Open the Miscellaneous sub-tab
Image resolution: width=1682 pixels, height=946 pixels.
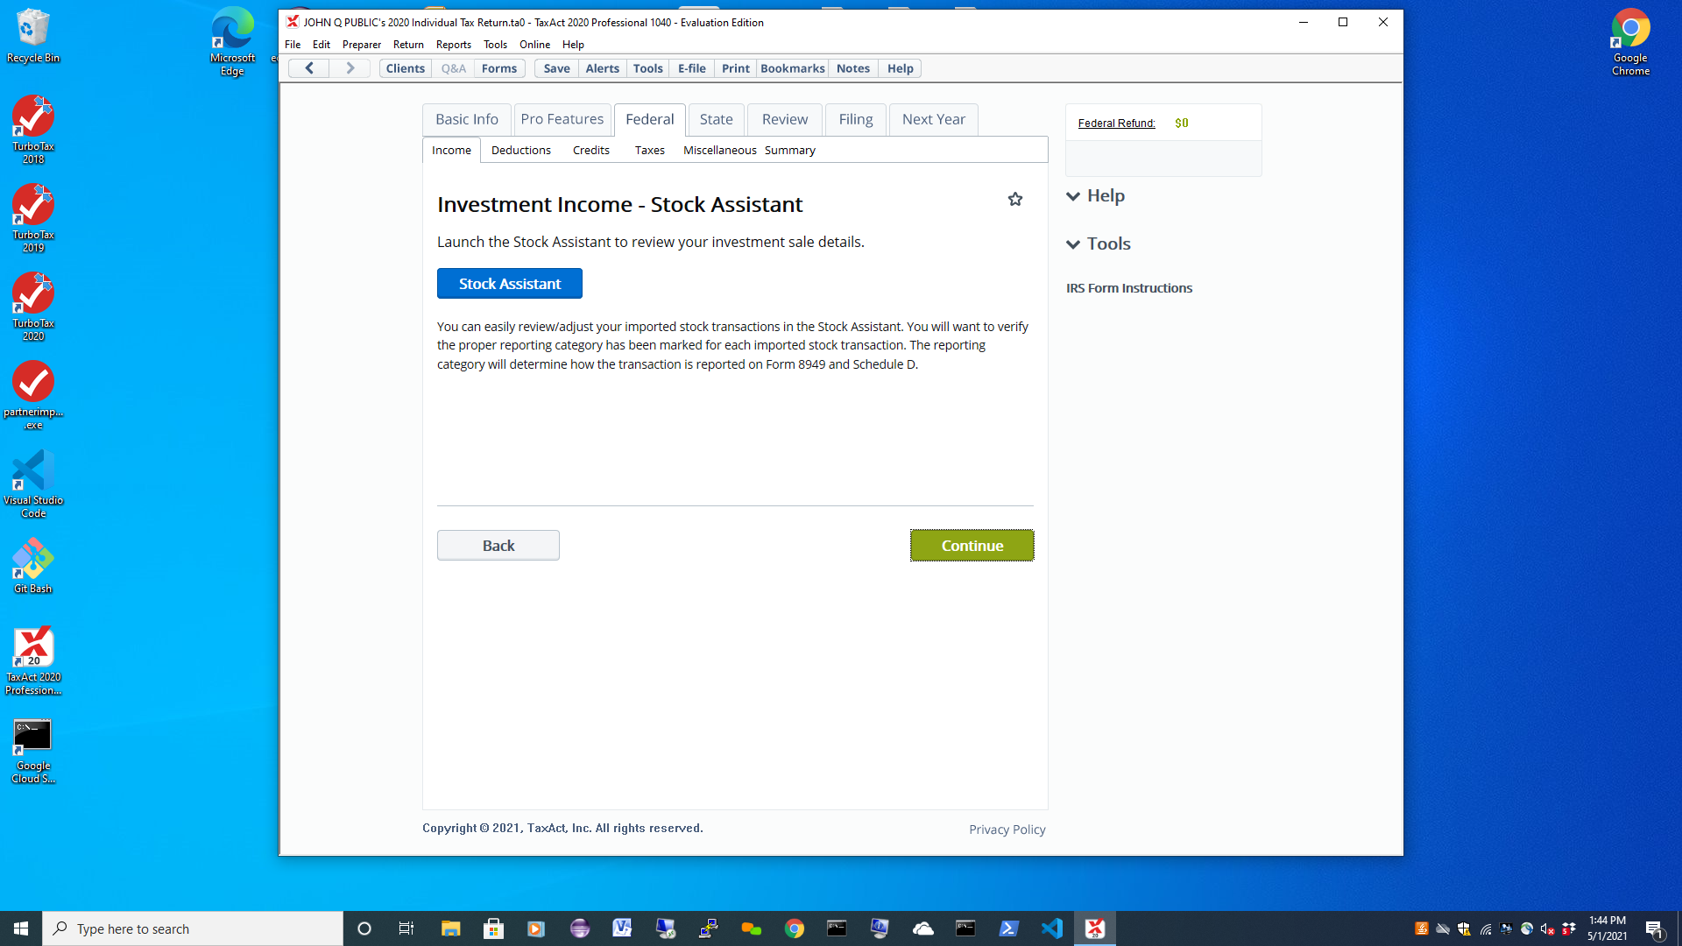coord(720,151)
